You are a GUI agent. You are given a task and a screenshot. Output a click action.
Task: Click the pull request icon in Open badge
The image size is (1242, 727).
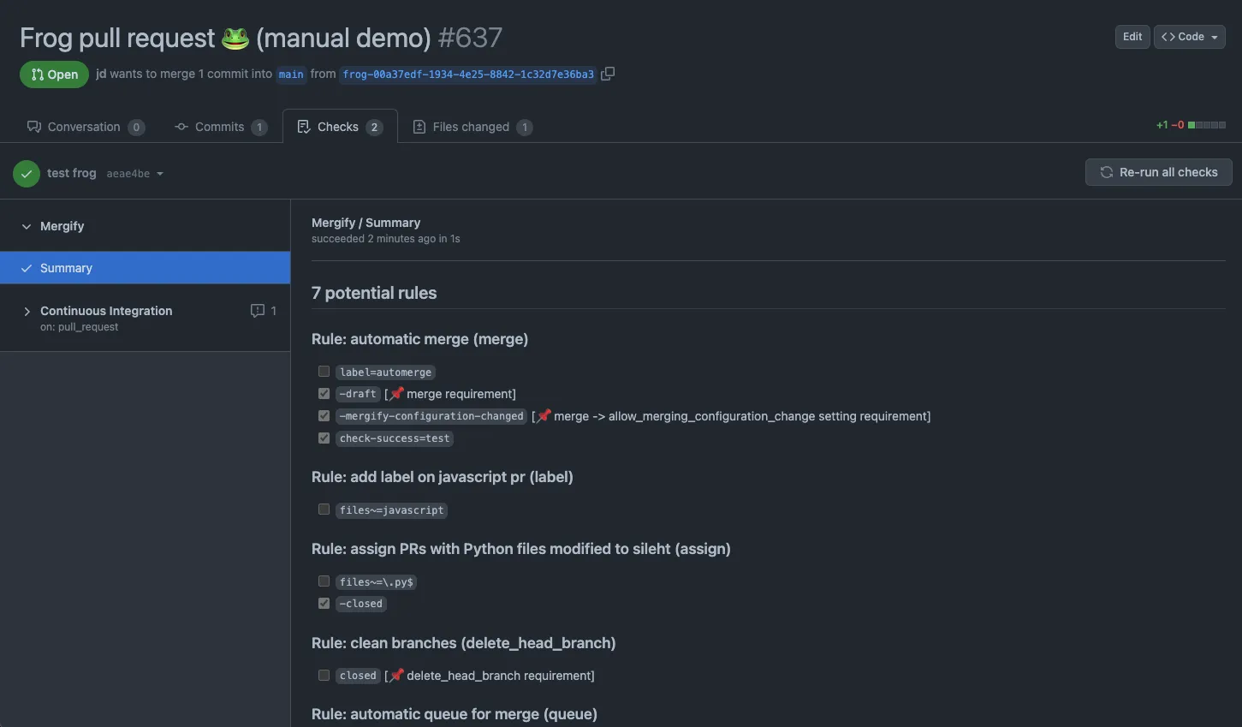tap(36, 74)
